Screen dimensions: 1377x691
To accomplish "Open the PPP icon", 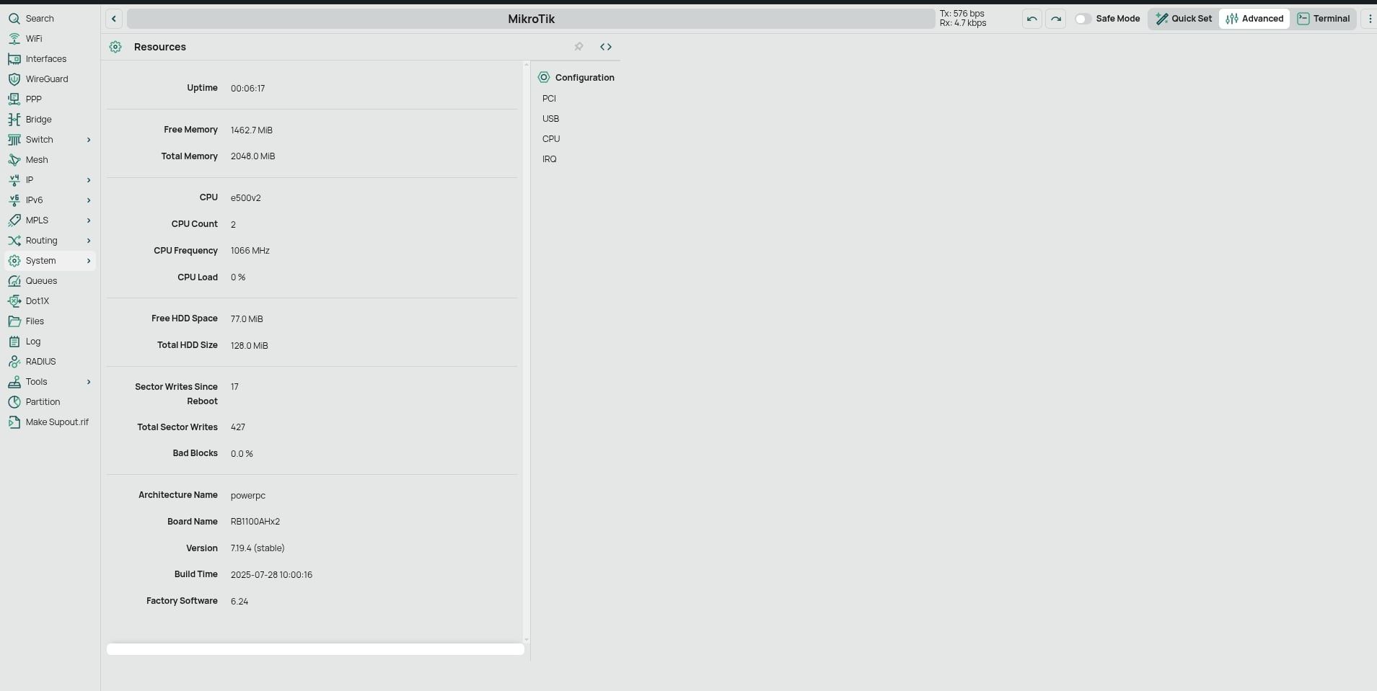I will coord(14,99).
